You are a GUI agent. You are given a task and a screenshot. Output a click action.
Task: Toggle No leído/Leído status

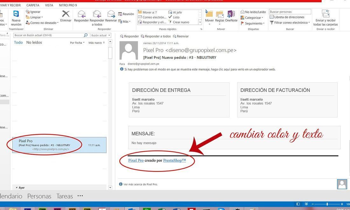coord(253,12)
